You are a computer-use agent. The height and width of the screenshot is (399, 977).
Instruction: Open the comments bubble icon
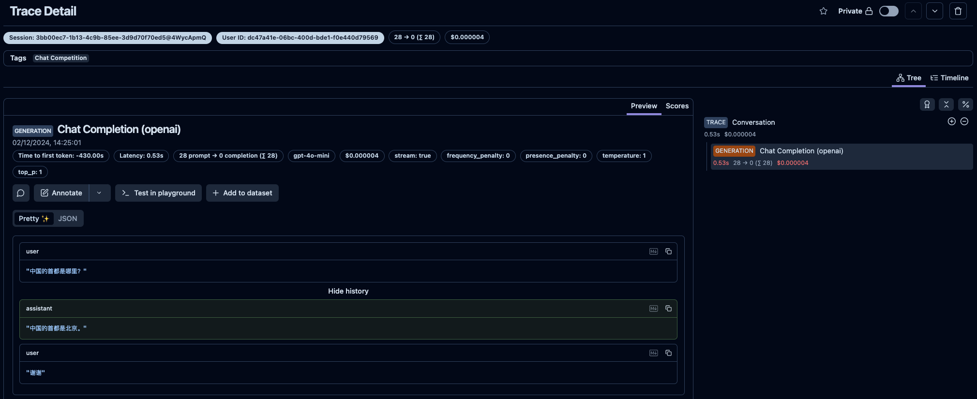[x=21, y=193]
